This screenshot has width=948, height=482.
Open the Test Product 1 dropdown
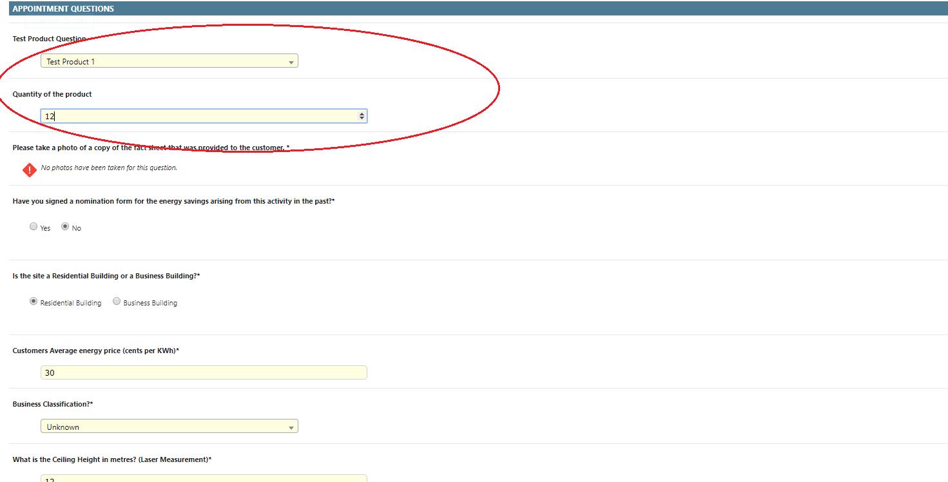tap(169, 61)
